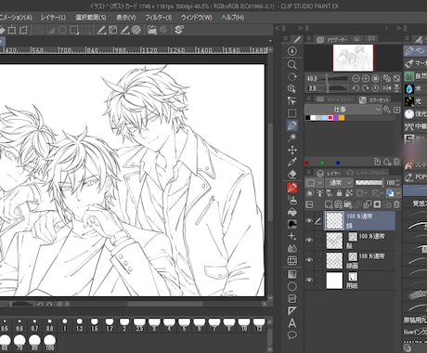This screenshot has width=427, height=353.
Task: Select the Zoom magnifier tool
Action: 291,64
